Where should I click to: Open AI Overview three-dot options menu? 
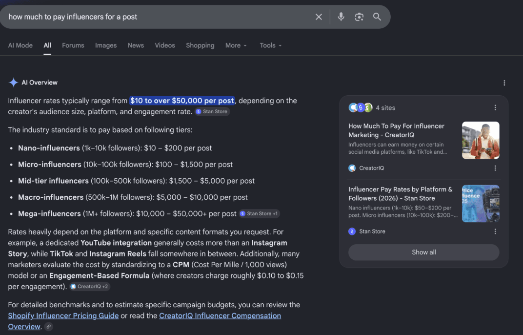coord(504,83)
